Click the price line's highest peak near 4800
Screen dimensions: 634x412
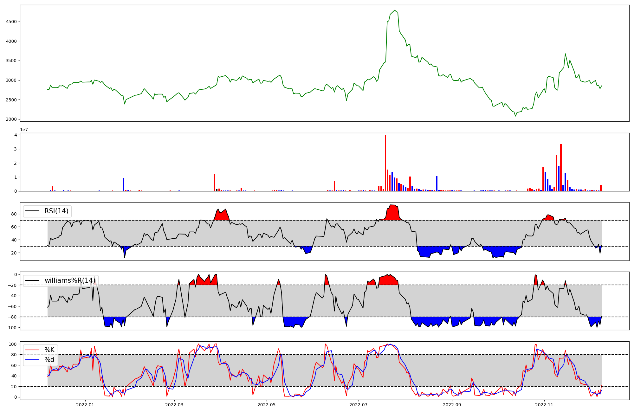(395, 10)
